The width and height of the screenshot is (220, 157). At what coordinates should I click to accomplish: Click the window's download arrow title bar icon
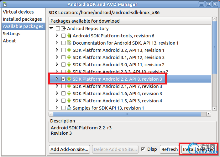click(5, 4)
